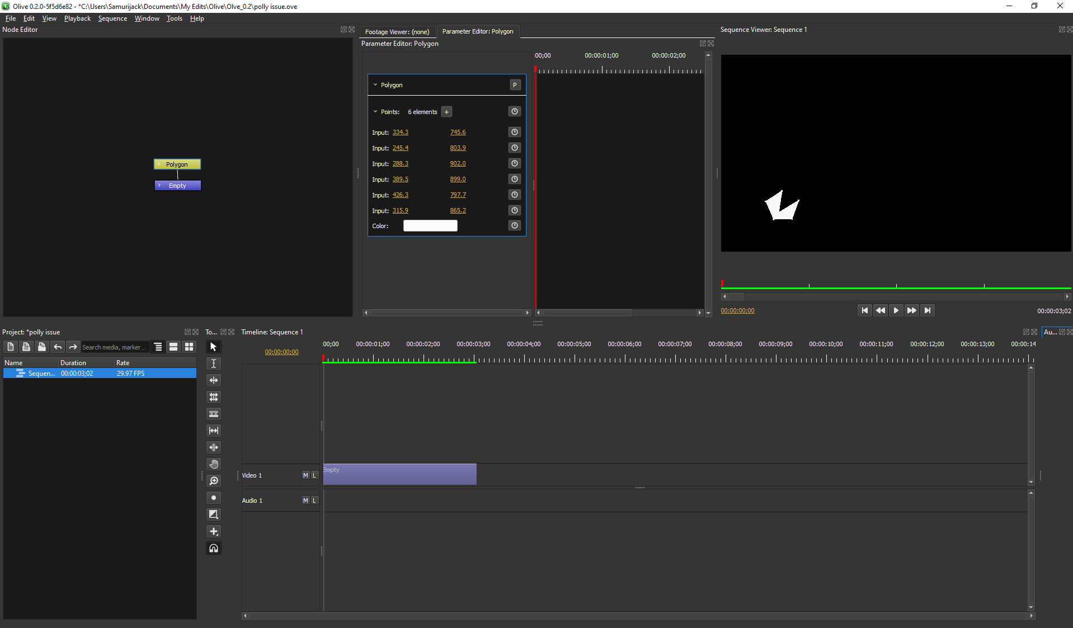This screenshot has height=628, width=1073.
Task: Expand the Empty node in Node Editor
Action: pyautogui.click(x=159, y=186)
